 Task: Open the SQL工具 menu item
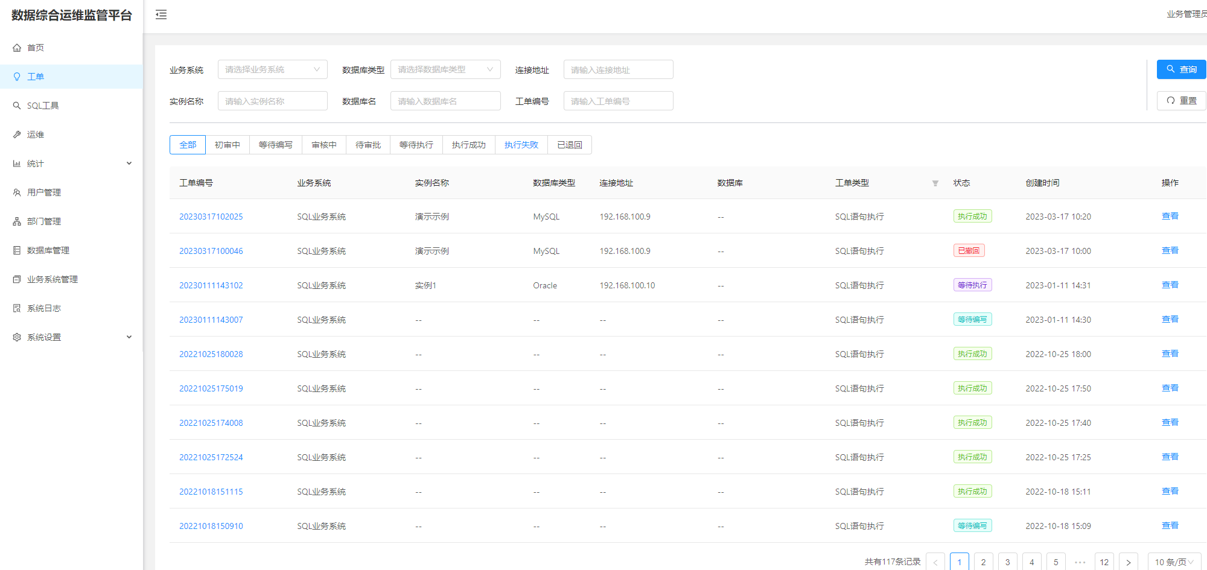pos(71,106)
